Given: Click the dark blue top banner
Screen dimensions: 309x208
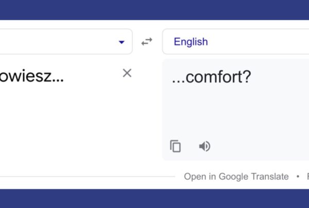Looking at the screenshot, I should [154, 9].
